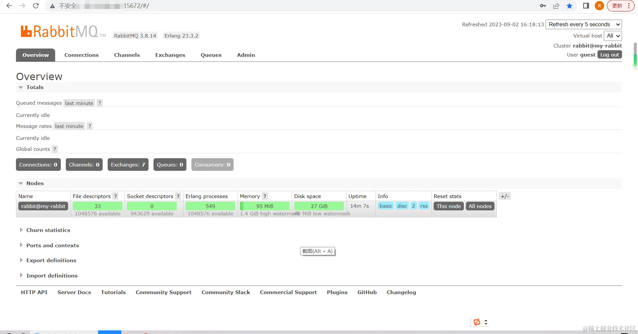
Task: Click the not-secure warning icon
Action: [53, 6]
